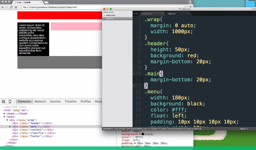Image resolution: width=256 pixels, height=150 pixels.
Task: Open the blue folder on the desktop
Action: tap(250, 3)
